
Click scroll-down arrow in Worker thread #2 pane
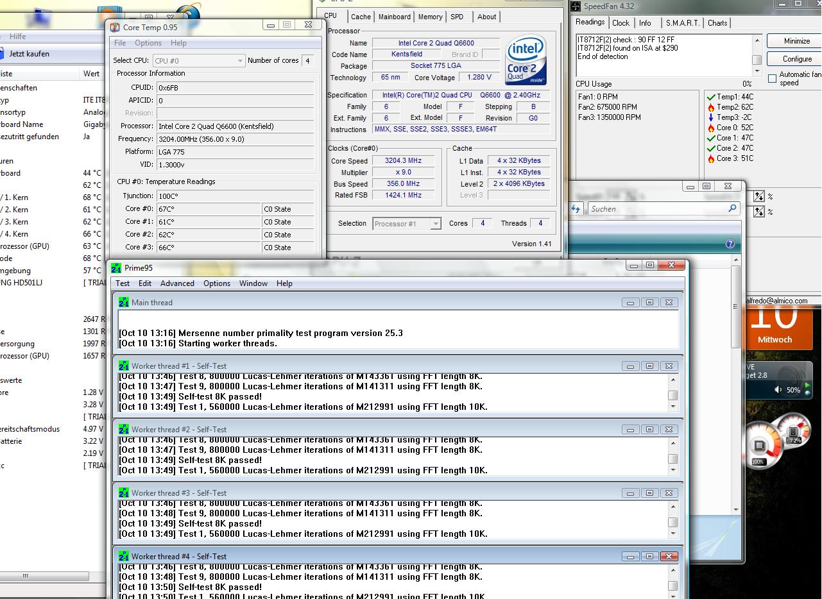tap(672, 470)
